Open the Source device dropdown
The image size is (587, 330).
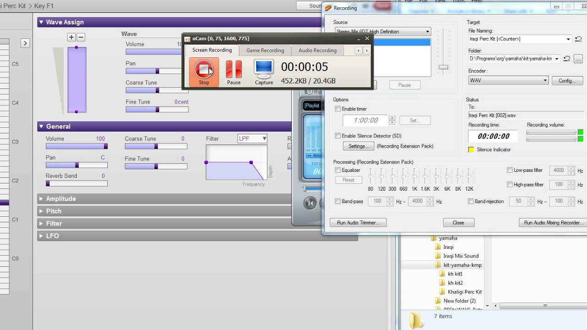(427, 32)
